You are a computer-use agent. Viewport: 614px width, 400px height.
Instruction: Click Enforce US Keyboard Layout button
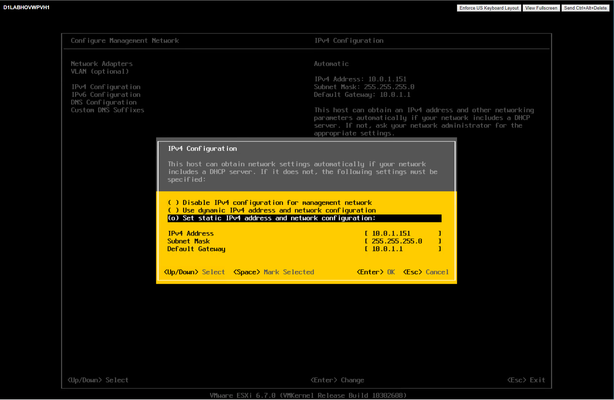pos(489,8)
